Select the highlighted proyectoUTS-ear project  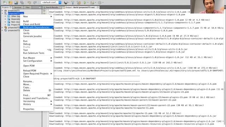16,13
